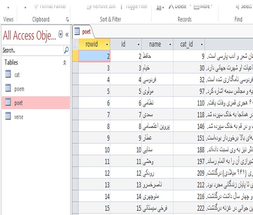Open the More dropdown in Records

[203, 7]
